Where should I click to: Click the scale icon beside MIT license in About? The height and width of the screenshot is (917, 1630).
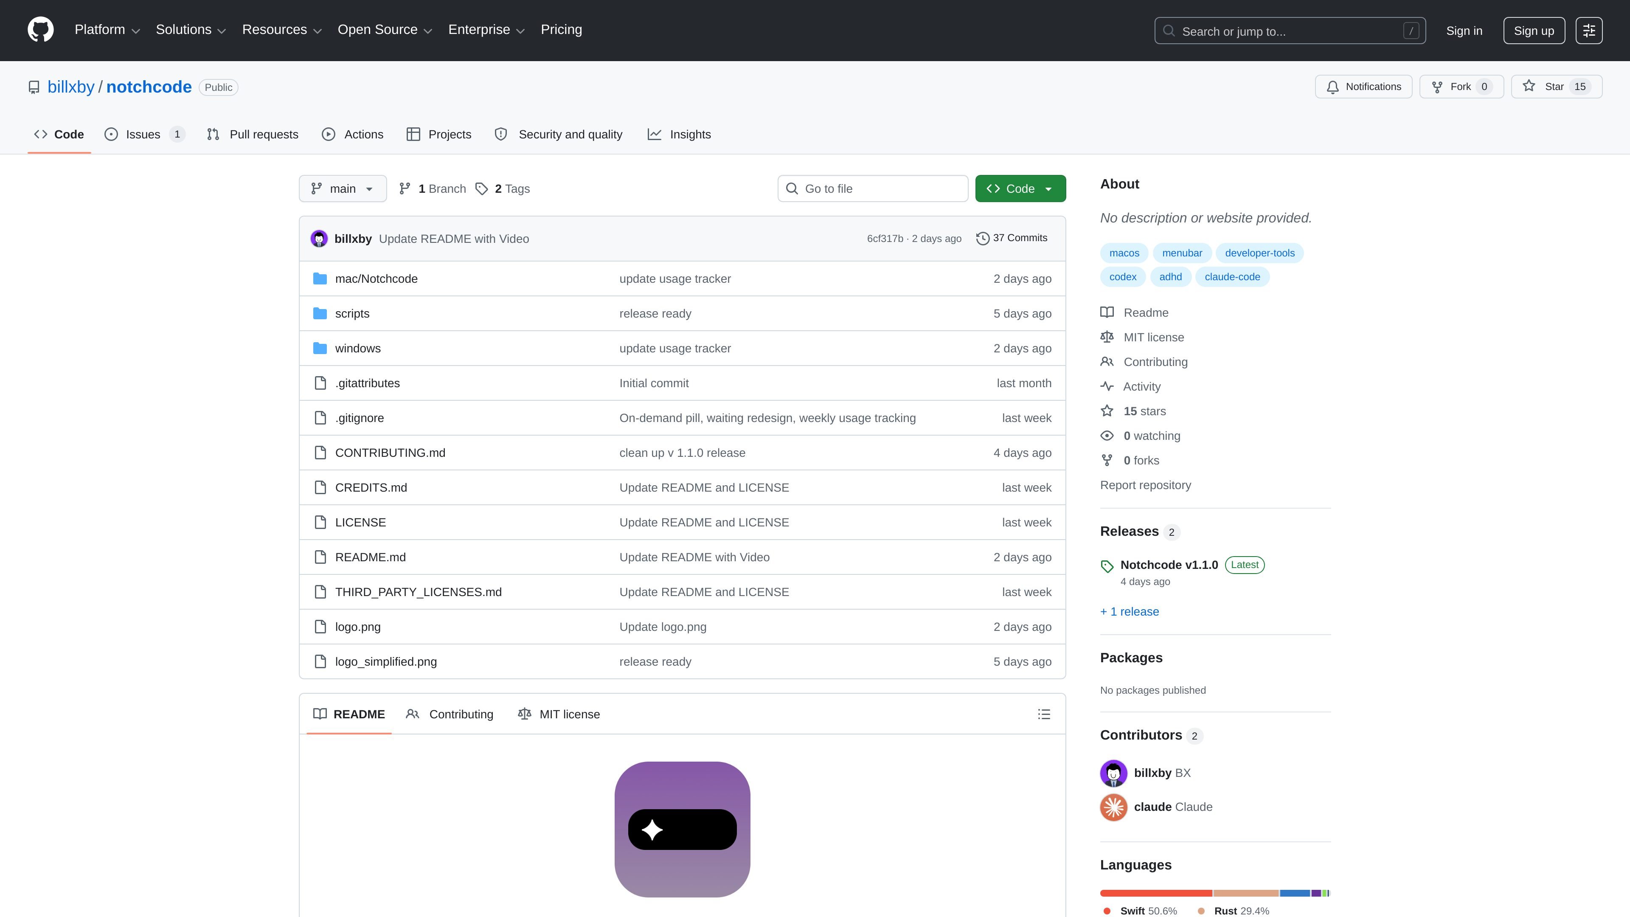pyautogui.click(x=1107, y=338)
